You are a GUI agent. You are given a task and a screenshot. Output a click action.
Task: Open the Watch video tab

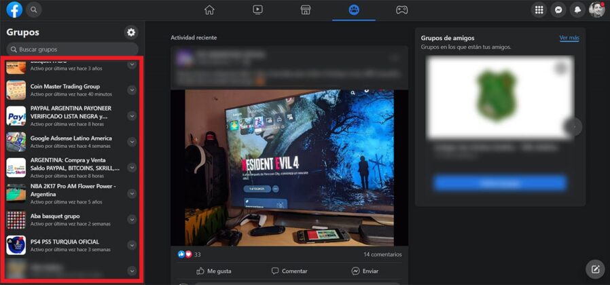point(257,10)
